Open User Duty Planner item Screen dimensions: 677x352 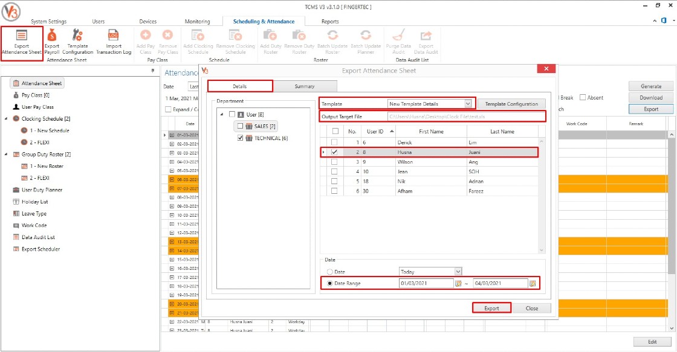point(37,190)
